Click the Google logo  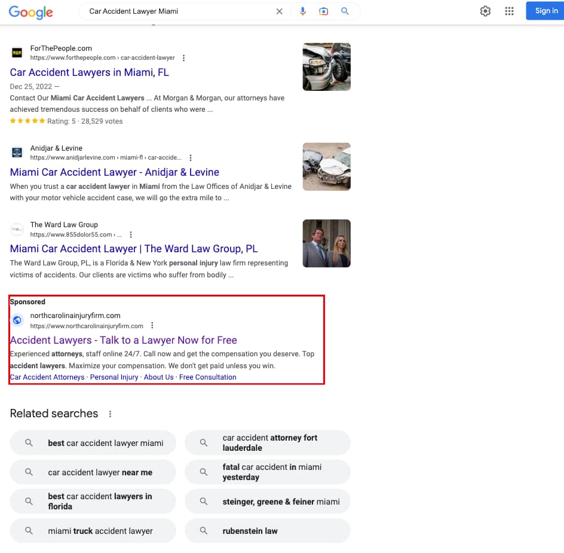[x=31, y=12]
